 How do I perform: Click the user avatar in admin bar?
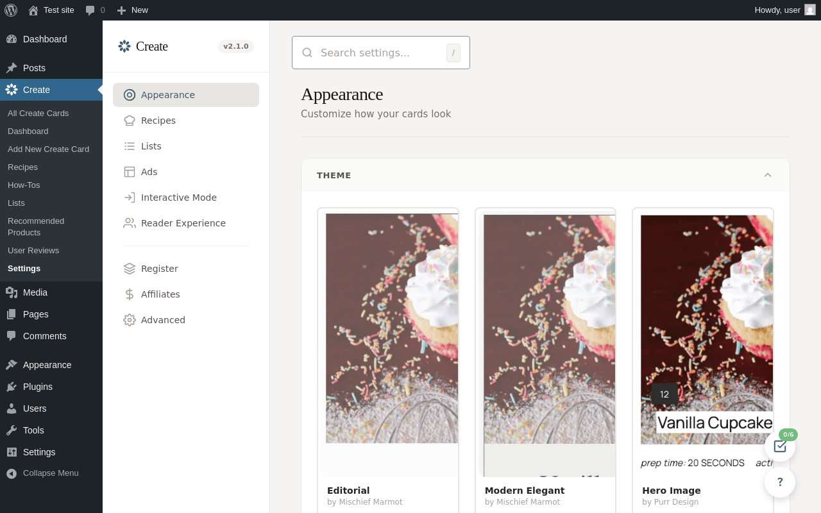(810, 10)
